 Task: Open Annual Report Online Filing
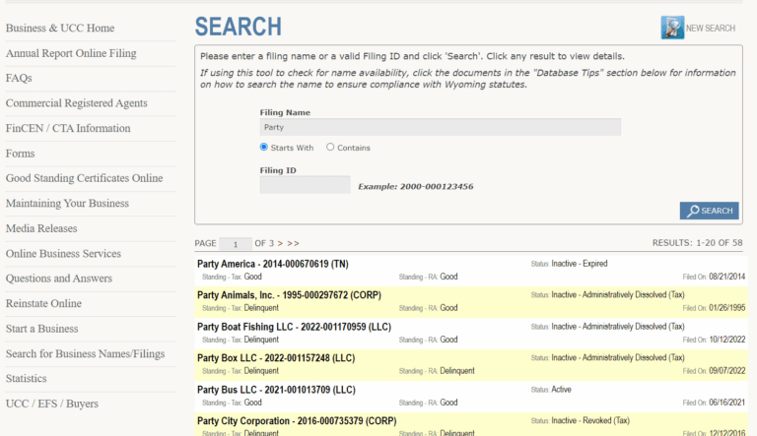pyautogui.click(x=71, y=53)
